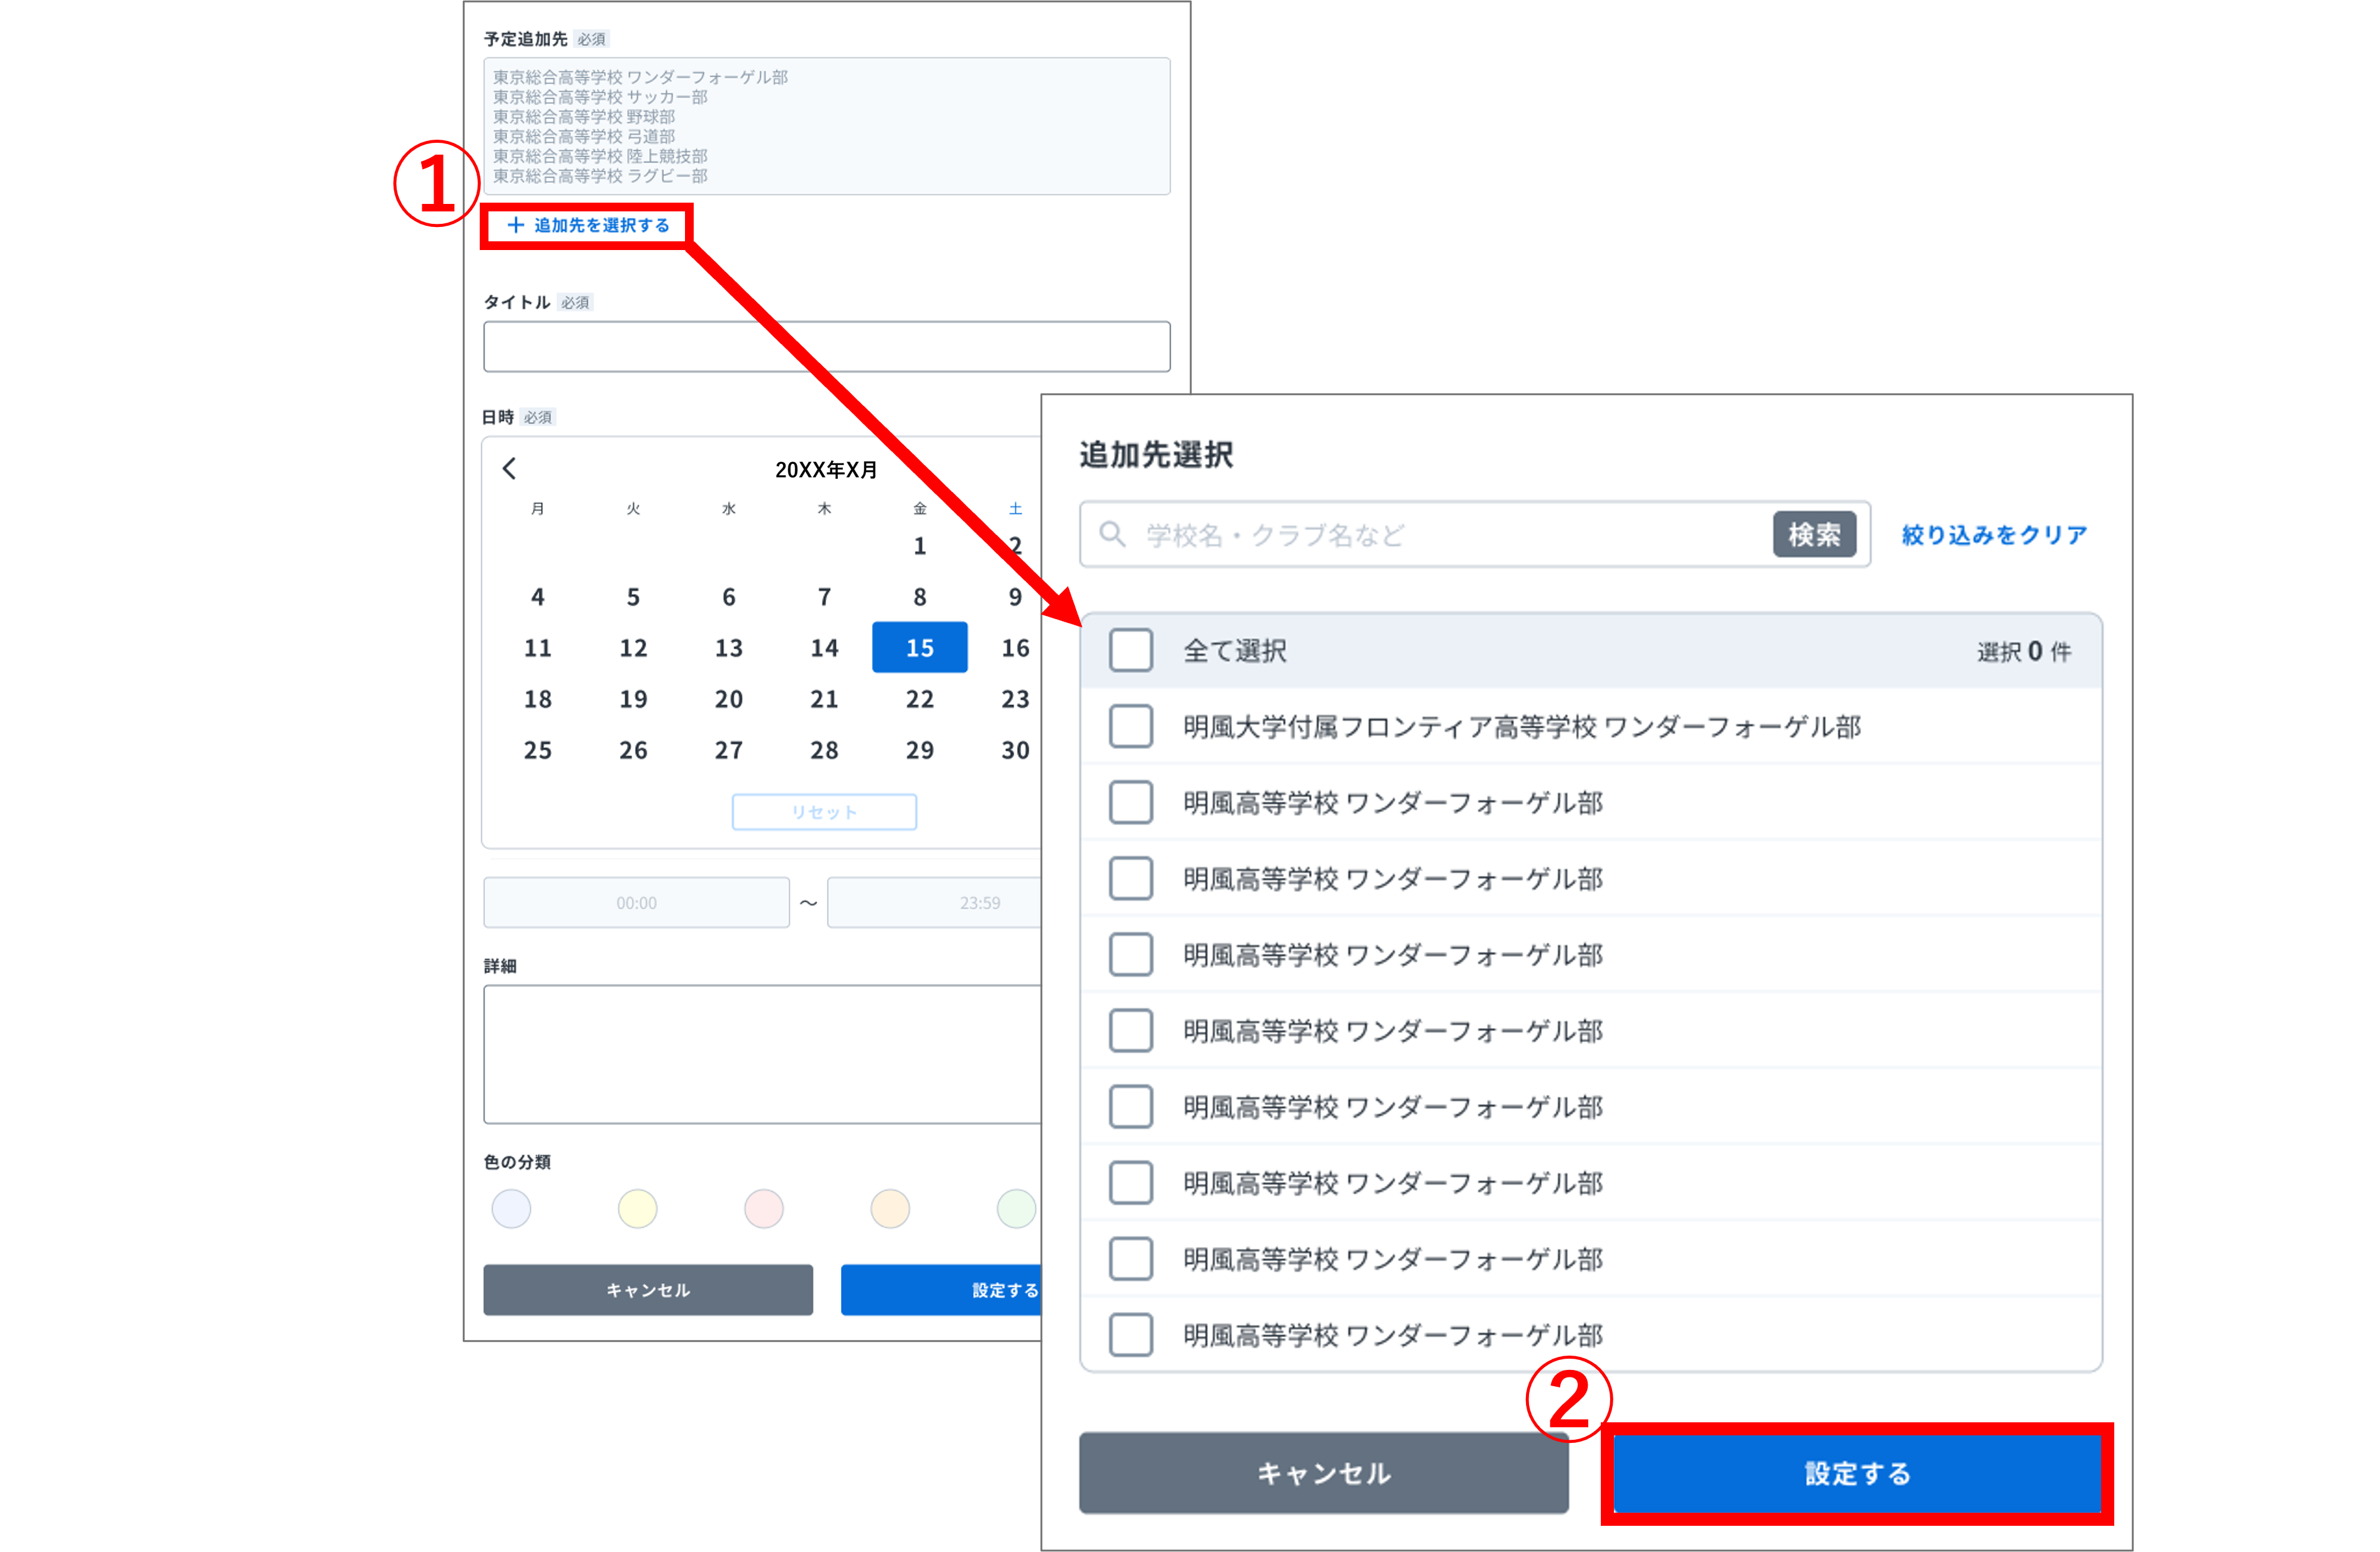Select the yellow color swatch

pos(637,1209)
